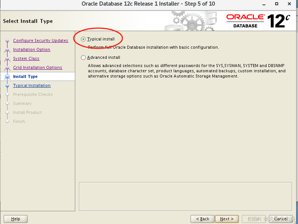Proceed with the Next button

tap(227, 219)
